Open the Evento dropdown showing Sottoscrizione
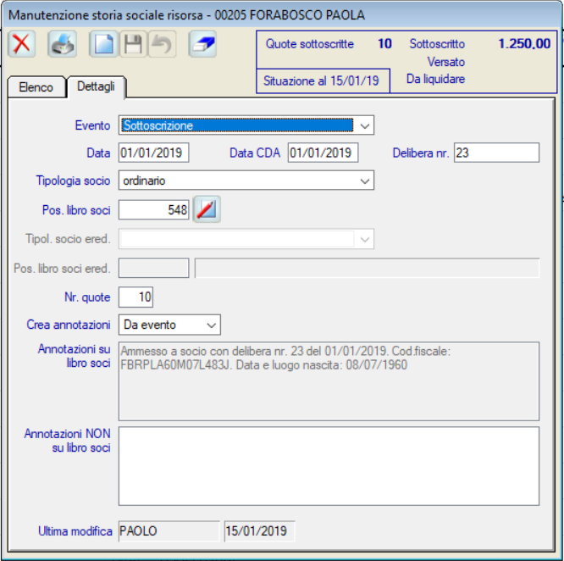Viewport: 564px width, 561px height. 246,125
